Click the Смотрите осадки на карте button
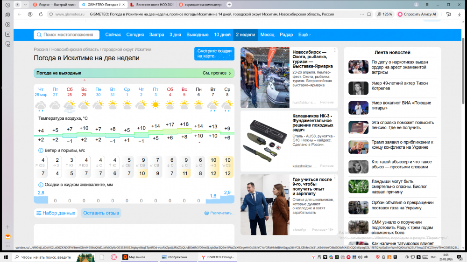Viewport: 467px width, 262px height. coord(214,54)
